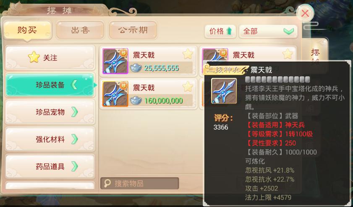Click the magnifier icon in search box
Screen dimensions: 353x207
pos(107,184)
